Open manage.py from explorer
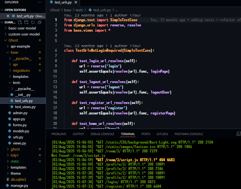Screen dimensions: 241x189 [19, 186]
